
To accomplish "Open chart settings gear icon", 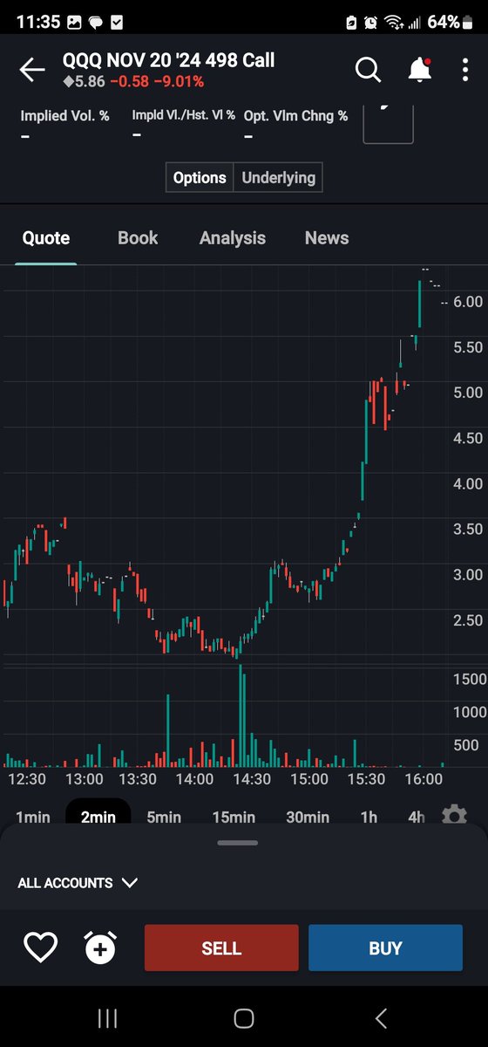I will 454,816.
